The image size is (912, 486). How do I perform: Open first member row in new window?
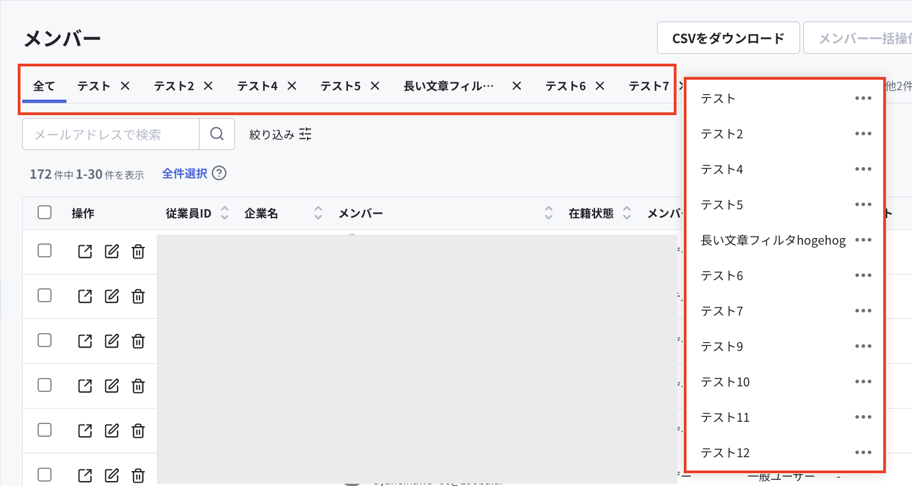click(x=85, y=251)
